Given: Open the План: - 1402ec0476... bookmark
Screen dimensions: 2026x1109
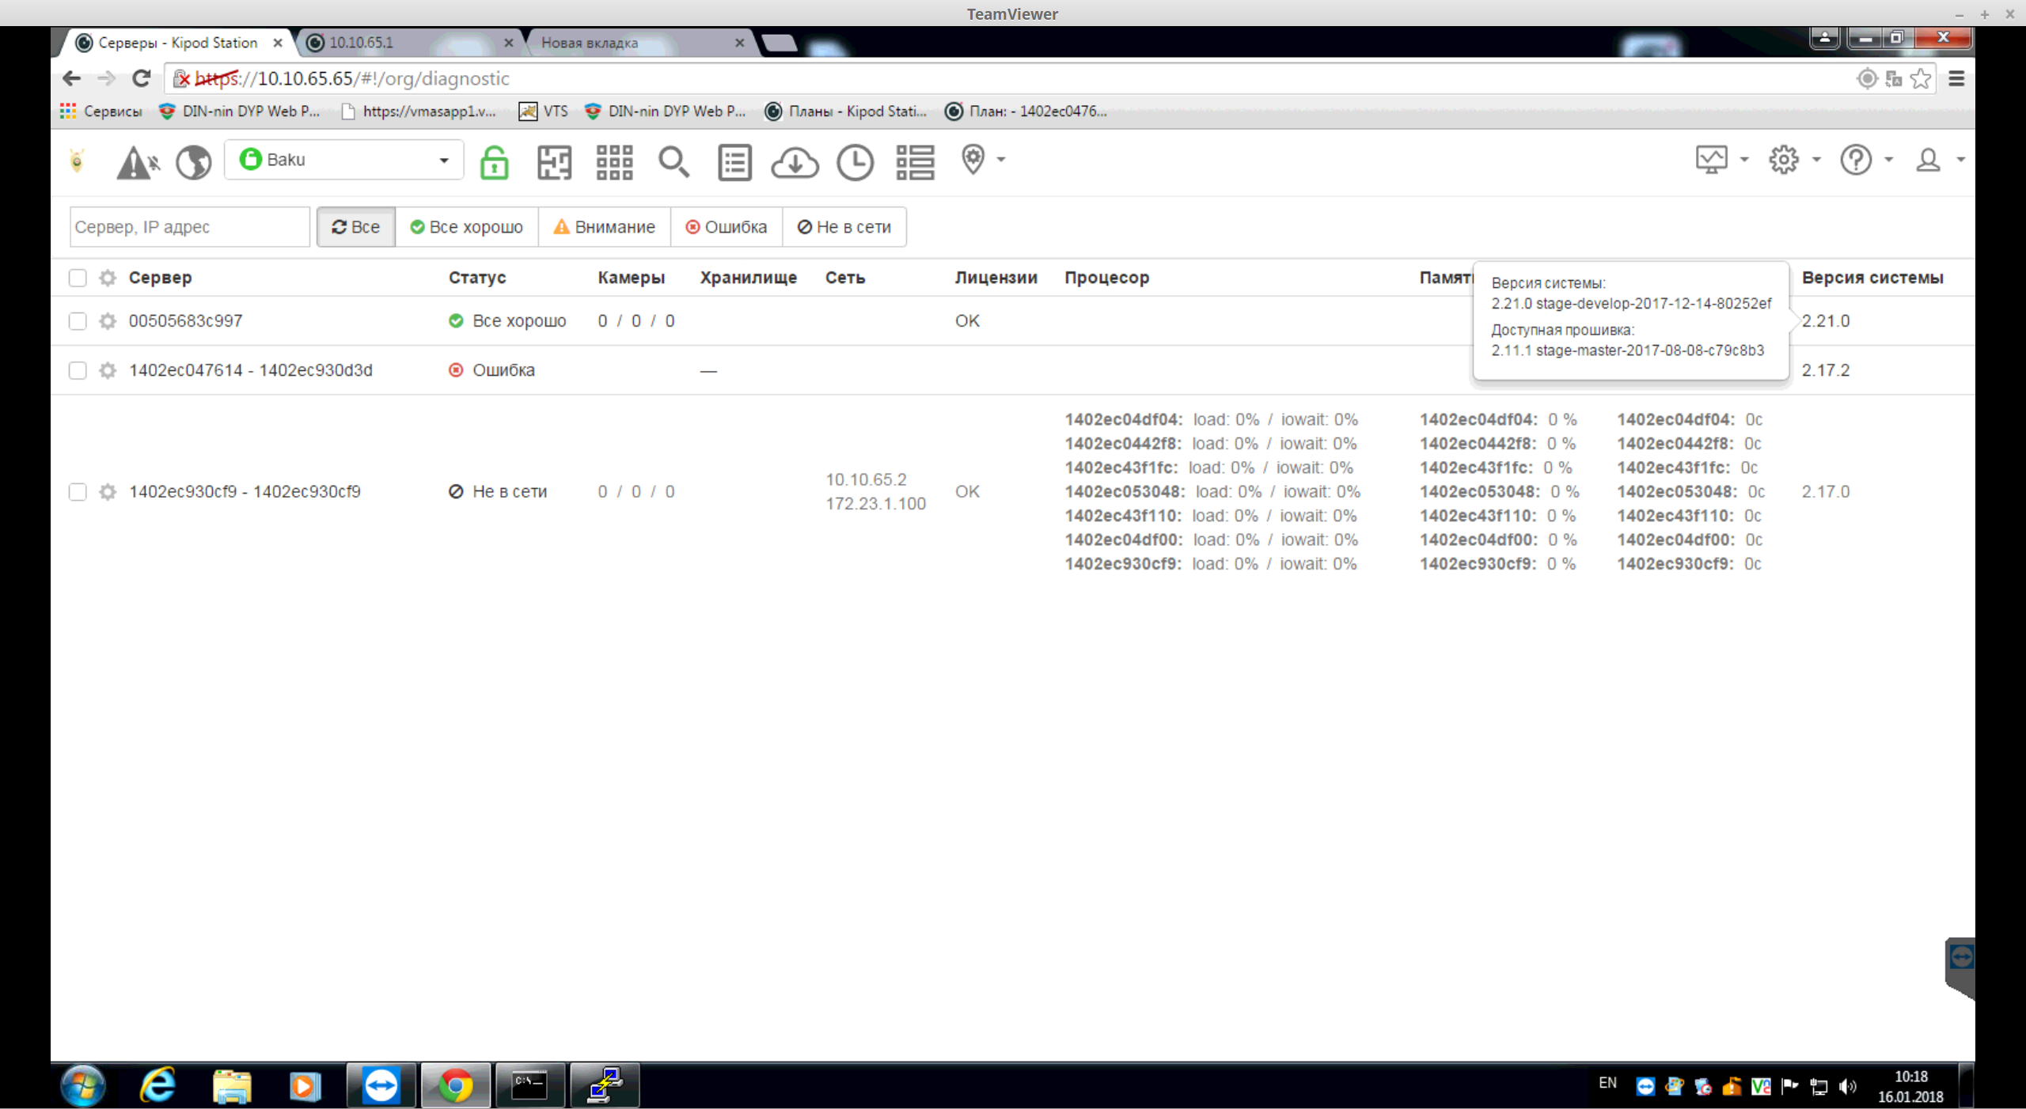Looking at the screenshot, I should pos(1026,112).
